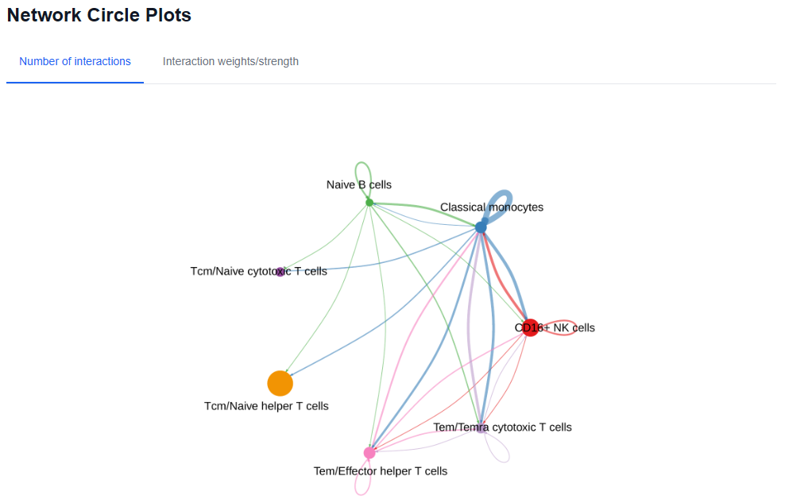Select the "Classical monocytes" text label
This screenshot has width=785, height=503.
tap(492, 207)
